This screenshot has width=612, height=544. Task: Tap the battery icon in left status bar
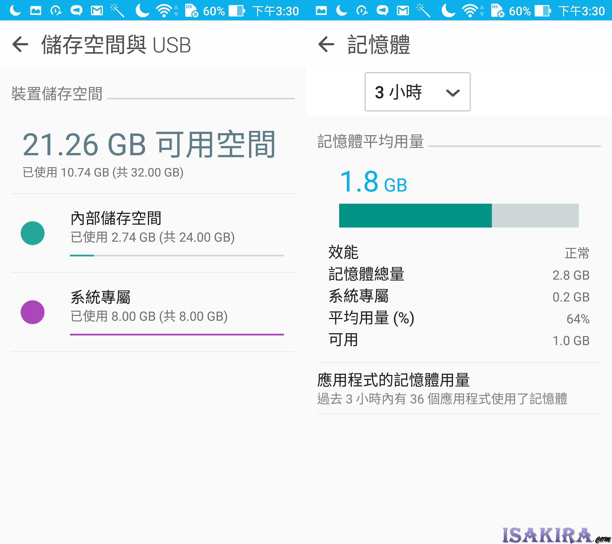point(237,11)
